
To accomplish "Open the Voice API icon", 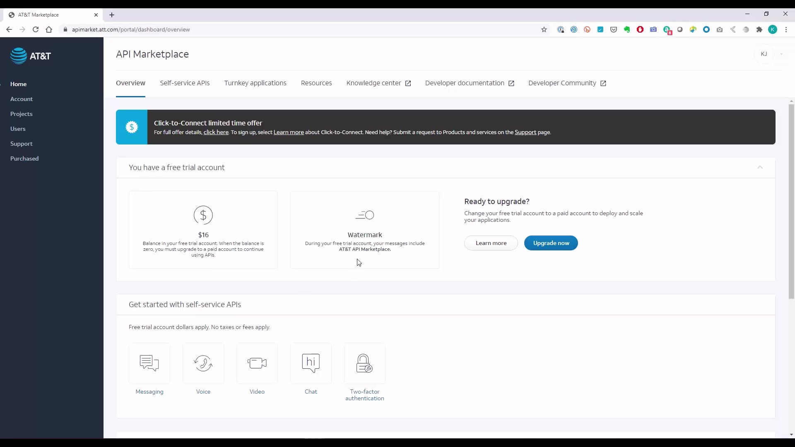I will click(x=203, y=363).
